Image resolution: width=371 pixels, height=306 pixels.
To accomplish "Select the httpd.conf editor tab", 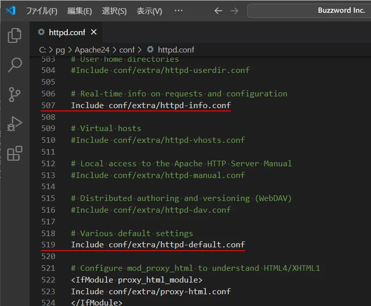I will tap(67, 32).
